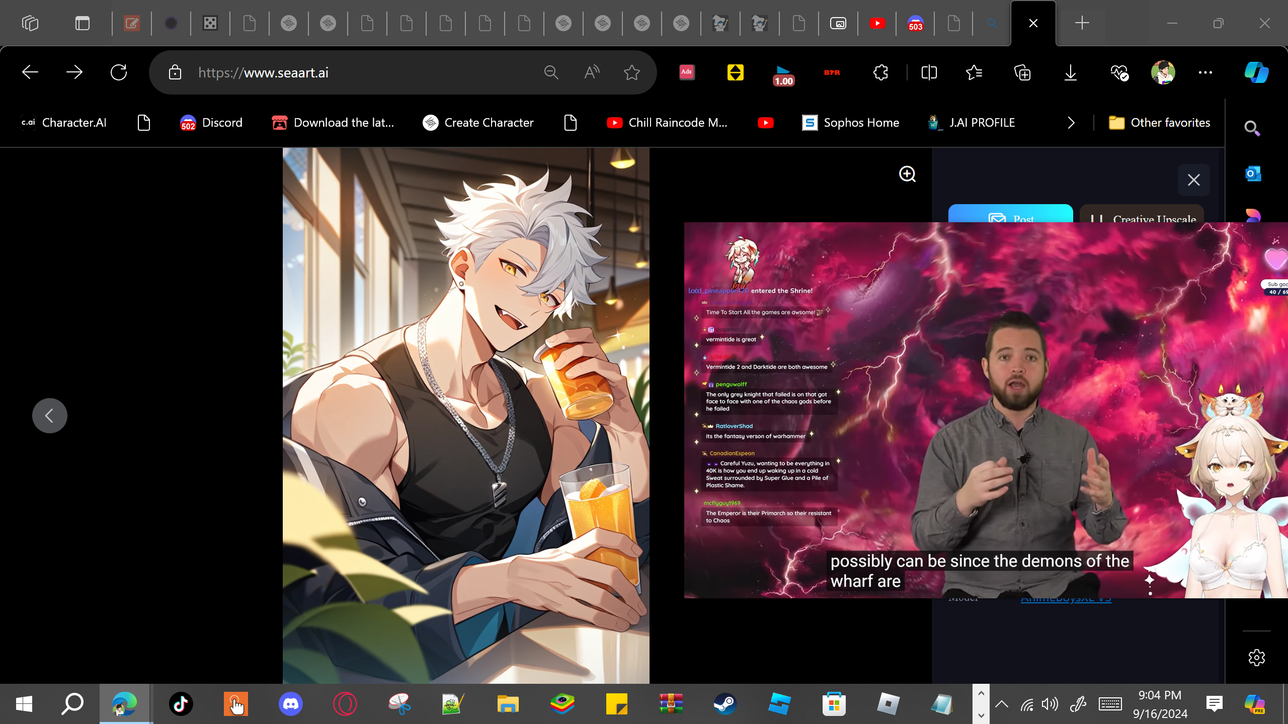This screenshot has width=1288, height=724.
Task: Switch to the picture-in-picture icon tab
Action: (838, 23)
